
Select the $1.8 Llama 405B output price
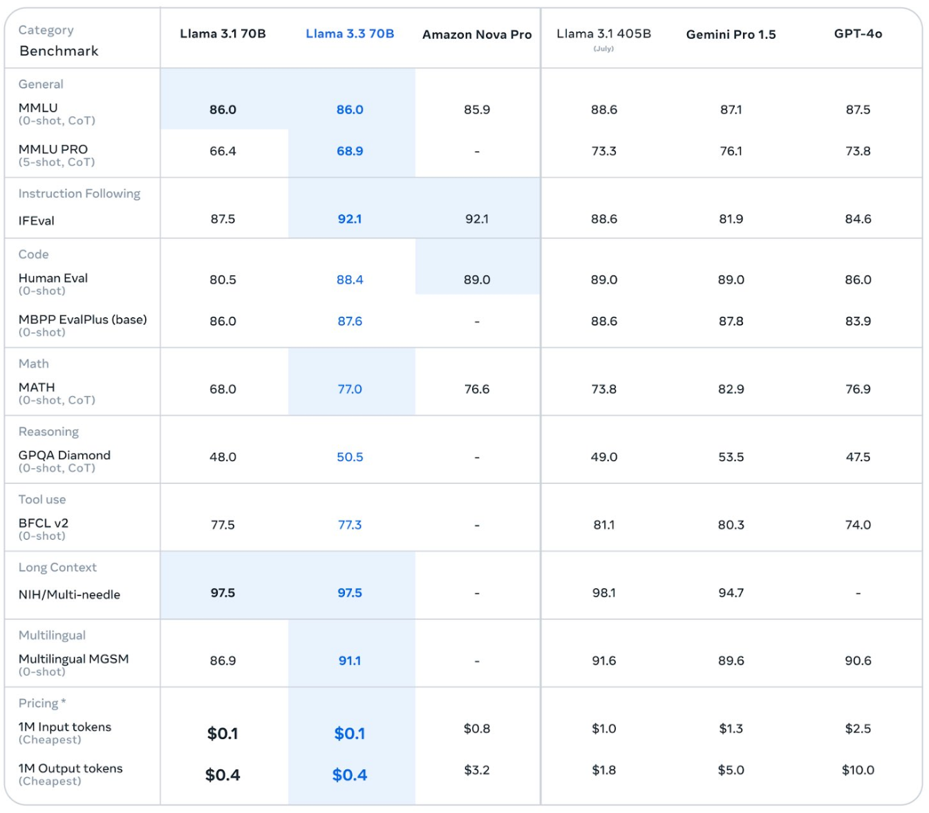coord(603,770)
